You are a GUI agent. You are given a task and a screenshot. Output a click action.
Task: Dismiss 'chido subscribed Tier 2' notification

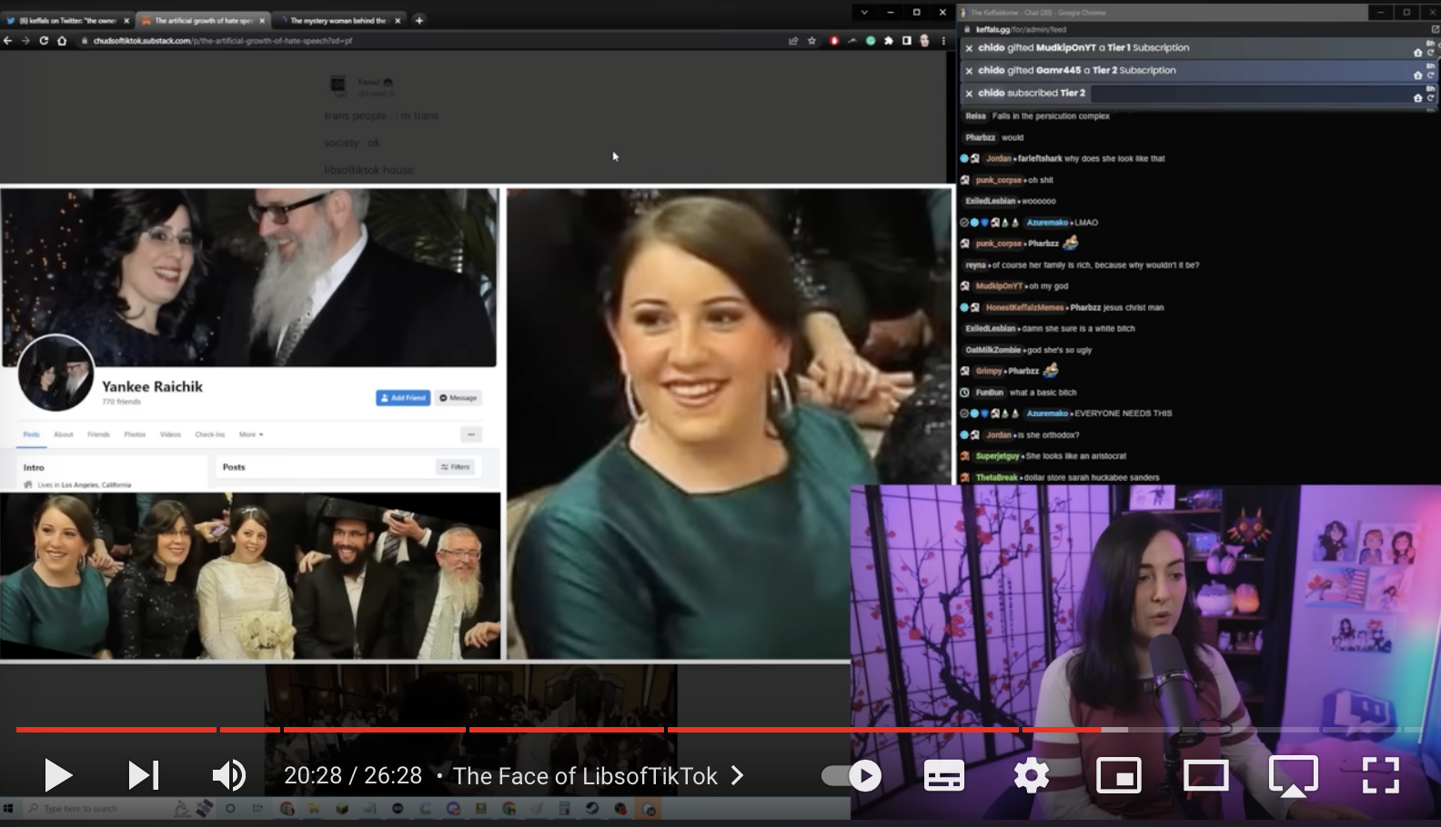pos(969,94)
